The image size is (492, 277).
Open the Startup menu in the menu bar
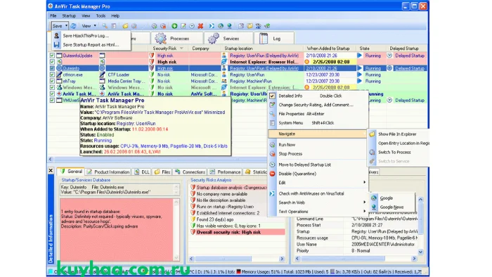click(69, 15)
